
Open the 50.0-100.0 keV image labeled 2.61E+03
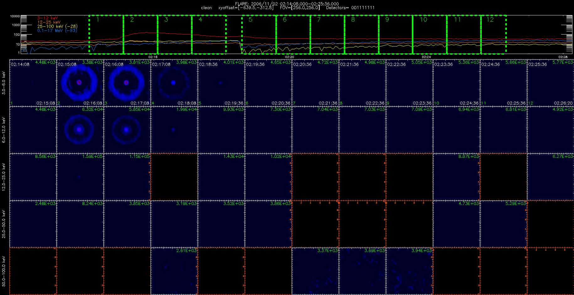coord(174,271)
